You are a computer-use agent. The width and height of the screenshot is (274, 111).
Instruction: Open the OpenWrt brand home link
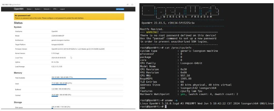(19, 9)
